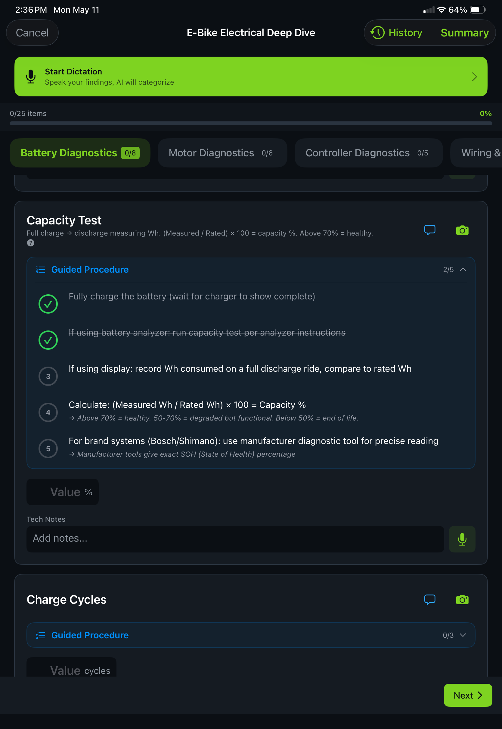Viewport: 502px width, 729px height.
Task: Tap the Start Dictation microphone icon
Action: (x=31, y=77)
